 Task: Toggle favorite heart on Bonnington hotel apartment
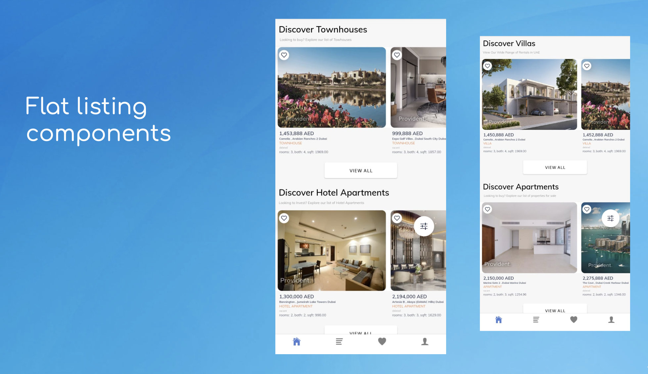pyautogui.click(x=284, y=218)
